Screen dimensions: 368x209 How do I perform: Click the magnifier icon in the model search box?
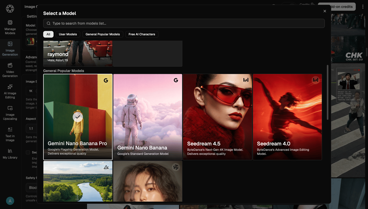(48, 23)
